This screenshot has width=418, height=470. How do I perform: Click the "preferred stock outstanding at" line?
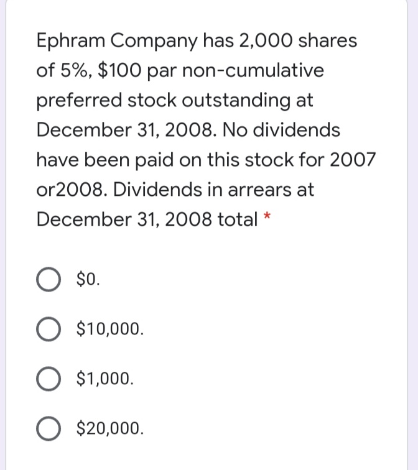(x=175, y=100)
